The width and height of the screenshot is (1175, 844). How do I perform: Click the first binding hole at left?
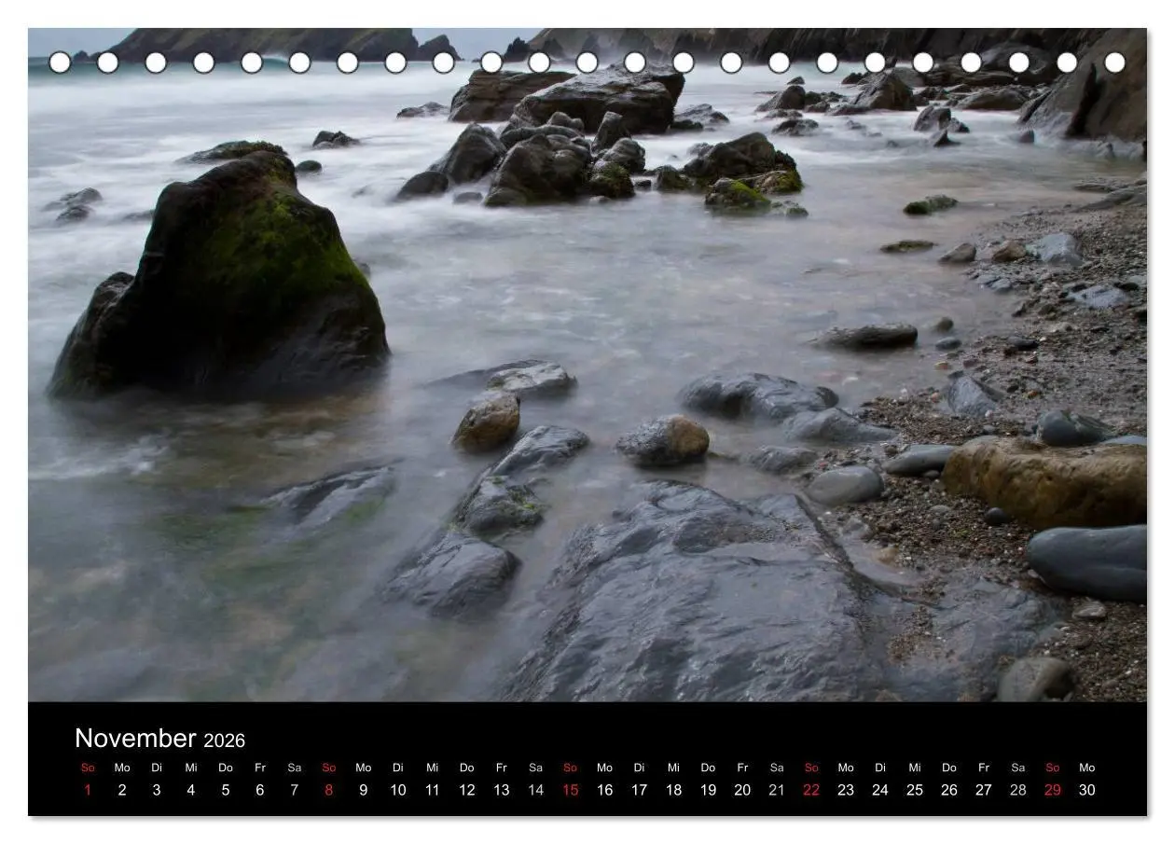tap(60, 62)
